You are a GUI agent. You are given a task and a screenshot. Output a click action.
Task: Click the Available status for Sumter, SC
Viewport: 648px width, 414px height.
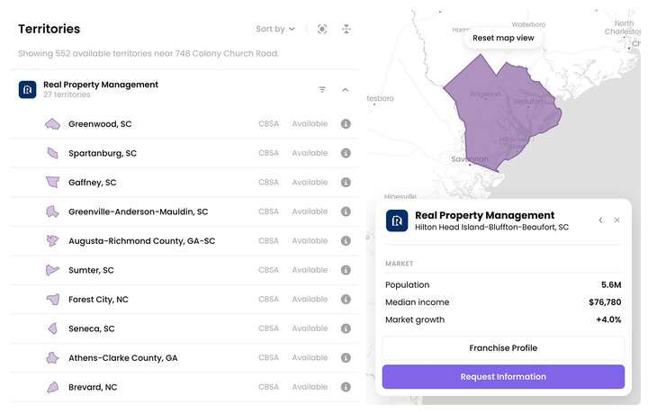pyautogui.click(x=310, y=270)
